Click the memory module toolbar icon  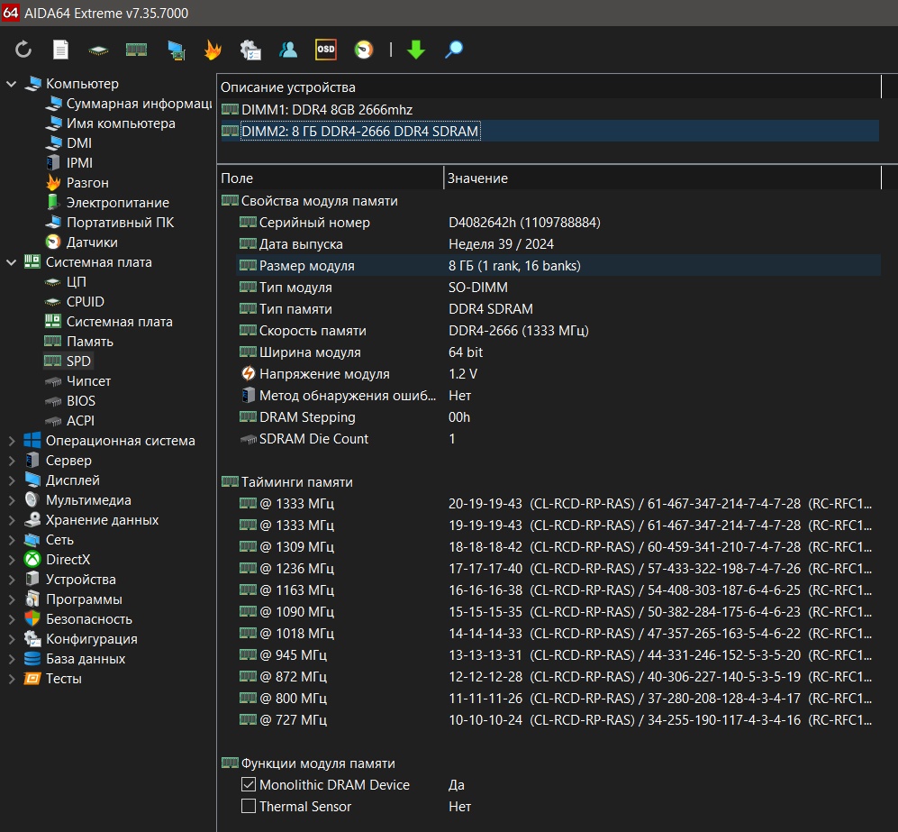(136, 50)
